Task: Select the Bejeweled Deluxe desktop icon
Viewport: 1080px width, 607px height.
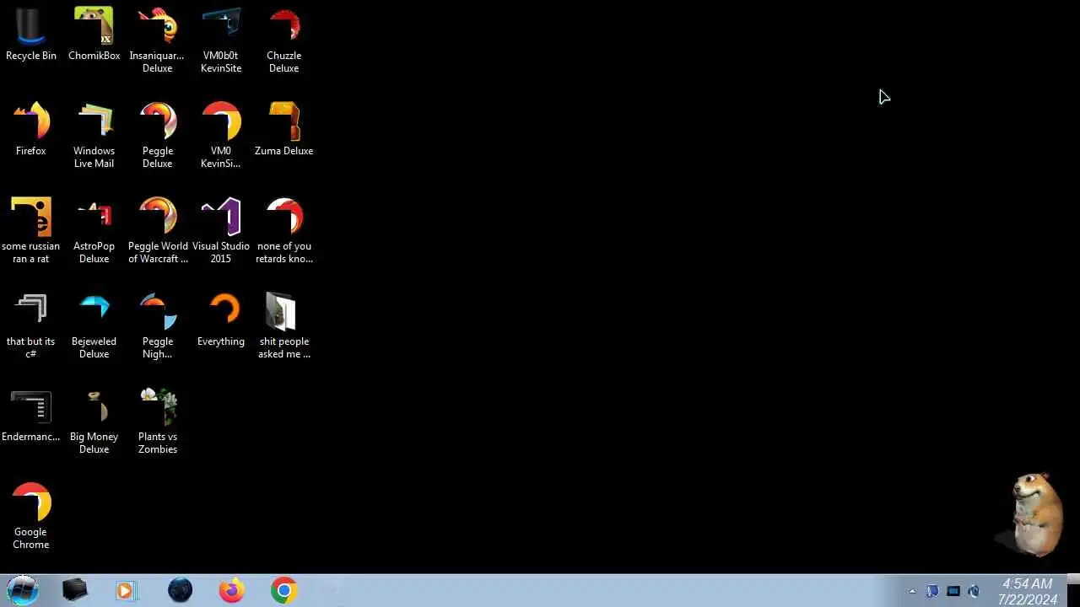Action: pyautogui.click(x=94, y=326)
